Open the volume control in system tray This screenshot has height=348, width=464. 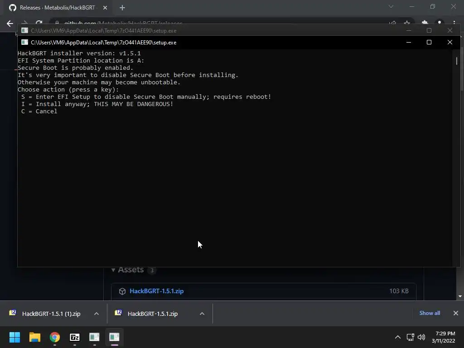pyautogui.click(x=421, y=337)
